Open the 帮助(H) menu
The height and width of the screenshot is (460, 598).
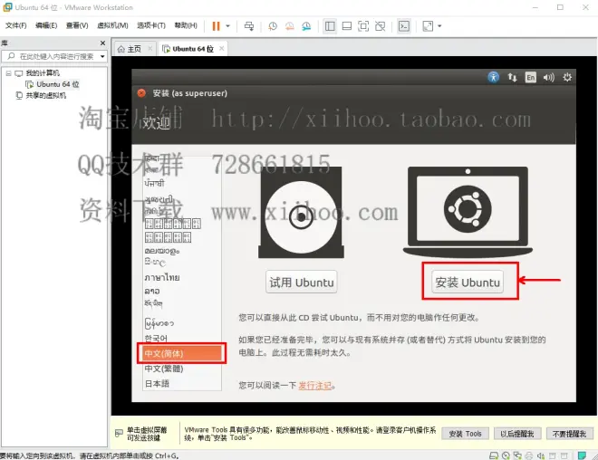[186, 25]
